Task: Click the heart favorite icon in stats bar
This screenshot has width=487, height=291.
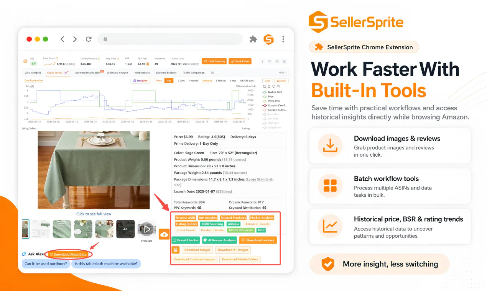Action: [270, 61]
